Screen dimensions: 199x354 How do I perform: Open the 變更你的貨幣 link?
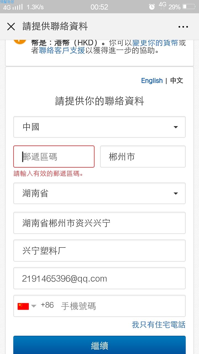pyautogui.click(x=155, y=43)
